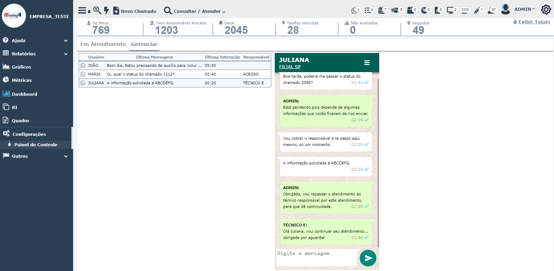Image resolution: width=554 pixels, height=271 pixels.
Task: Click the ACESSO responsible cell
Action: tap(251, 74)
